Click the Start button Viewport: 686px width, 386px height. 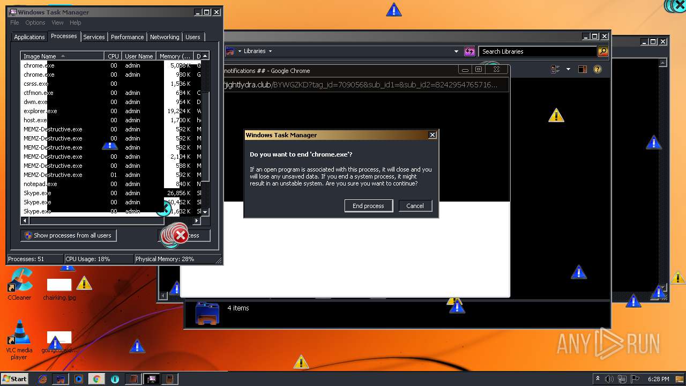(x=14, y=378)
